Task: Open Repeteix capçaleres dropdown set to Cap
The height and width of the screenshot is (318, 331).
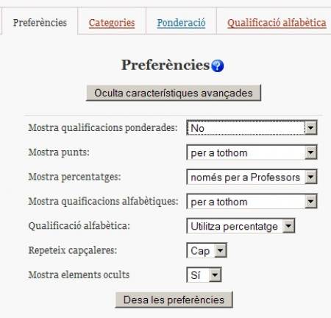Action: click(x=207, y=250)
